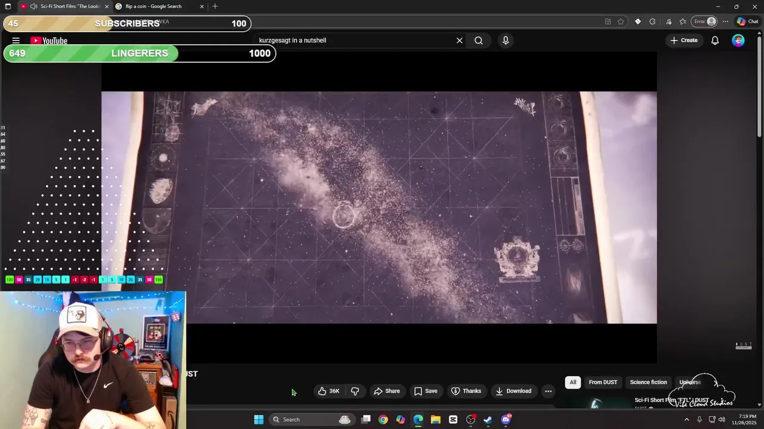This screenshot has height=429, width=764.
Task: Focus the YouTube search field
Action: tap(355, 41)
